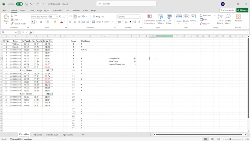The height and width of the screenshot is (141, 250).
Task: Open the font color dropdown arrow
Action: click(65, 22)
